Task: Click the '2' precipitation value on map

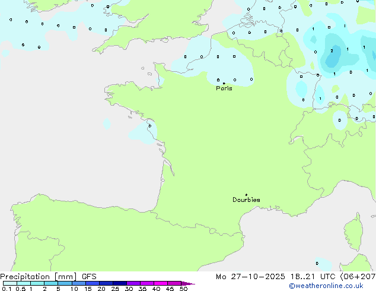Action: coord(332,50)
